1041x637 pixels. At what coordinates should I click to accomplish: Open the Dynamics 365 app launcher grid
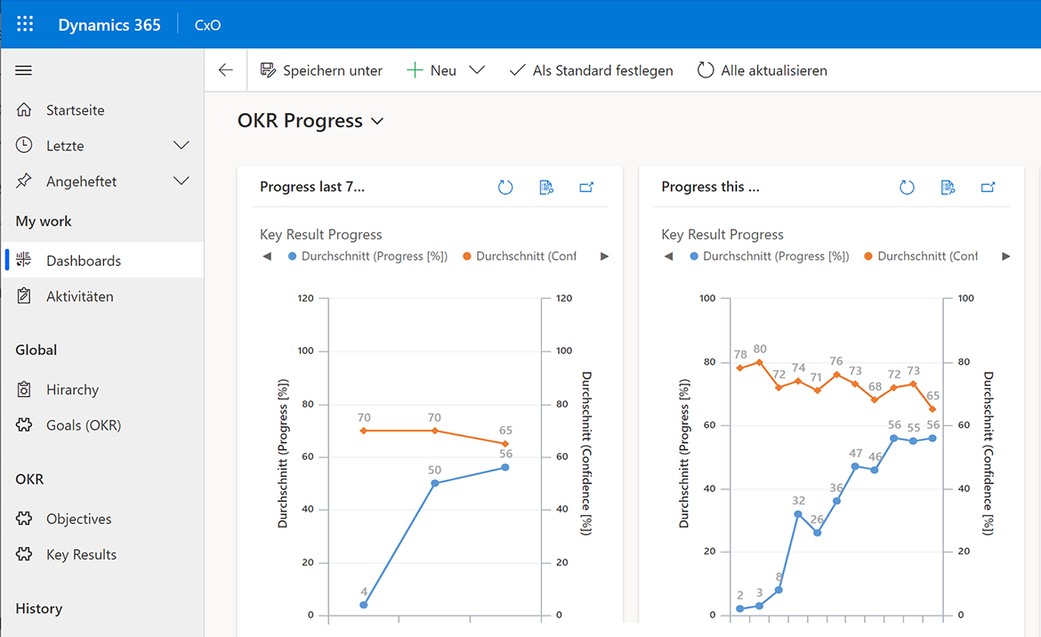(x=24, y=24)
